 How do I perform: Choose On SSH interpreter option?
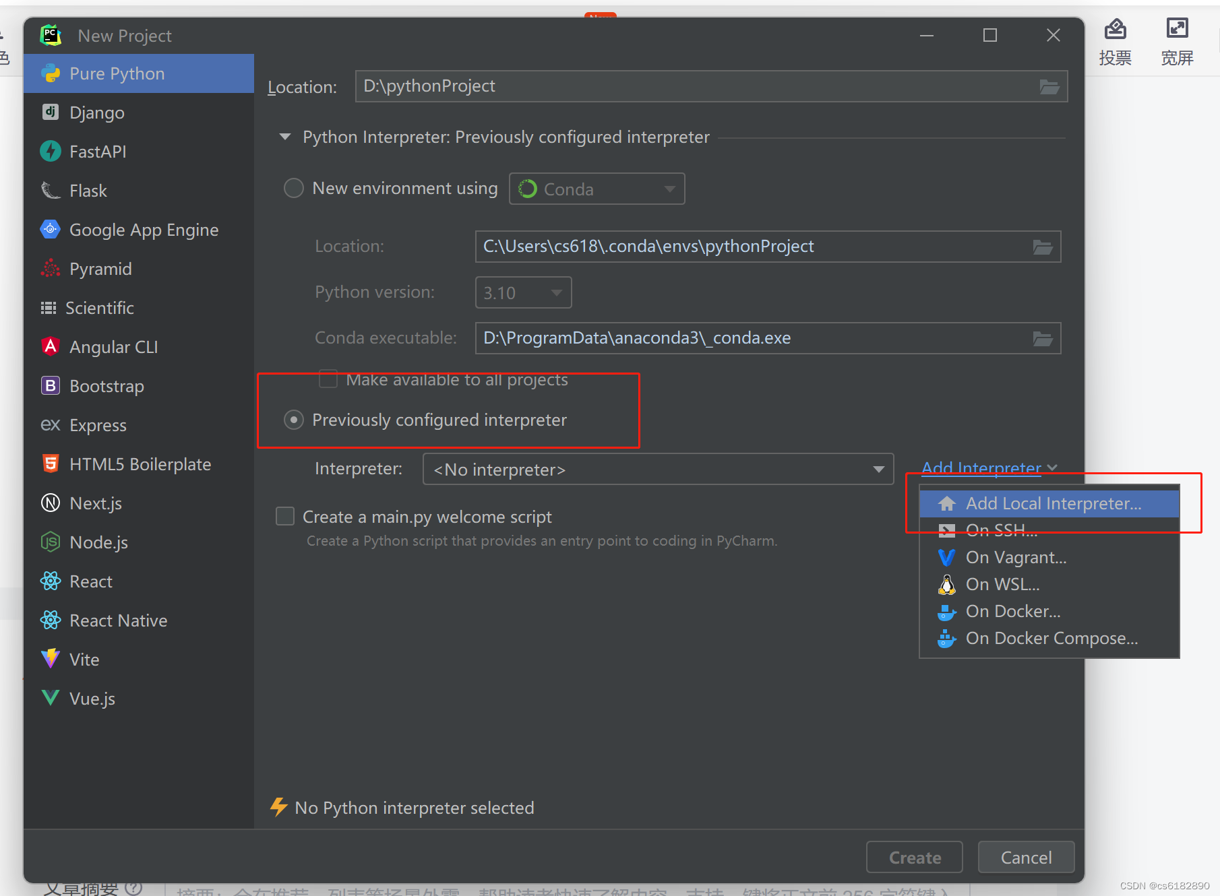(x=1050, y=530)
